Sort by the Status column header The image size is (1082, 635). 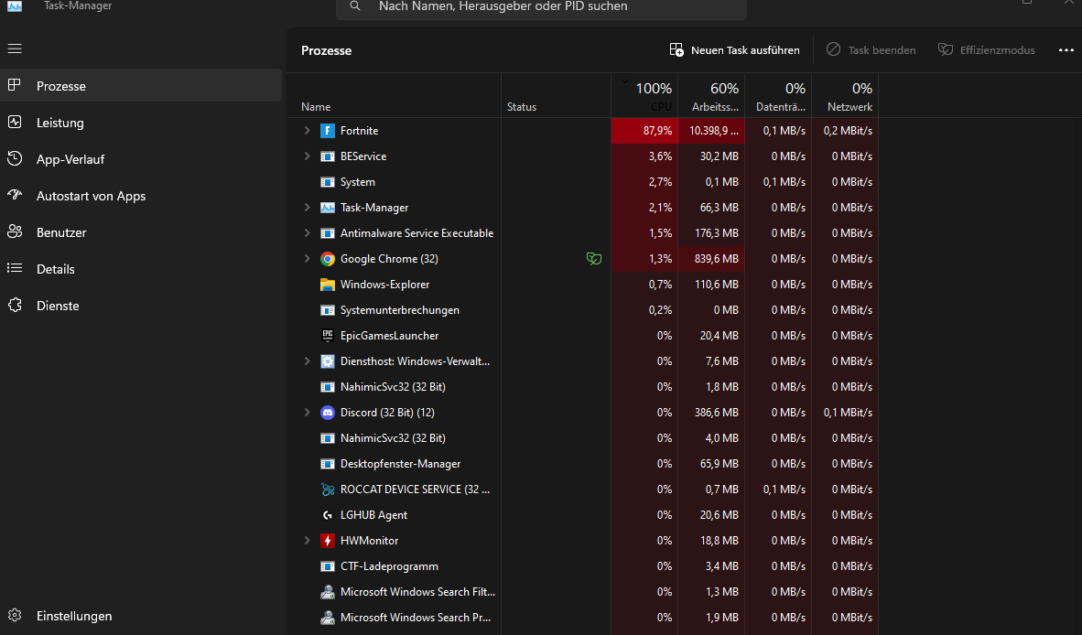[557, 96]
